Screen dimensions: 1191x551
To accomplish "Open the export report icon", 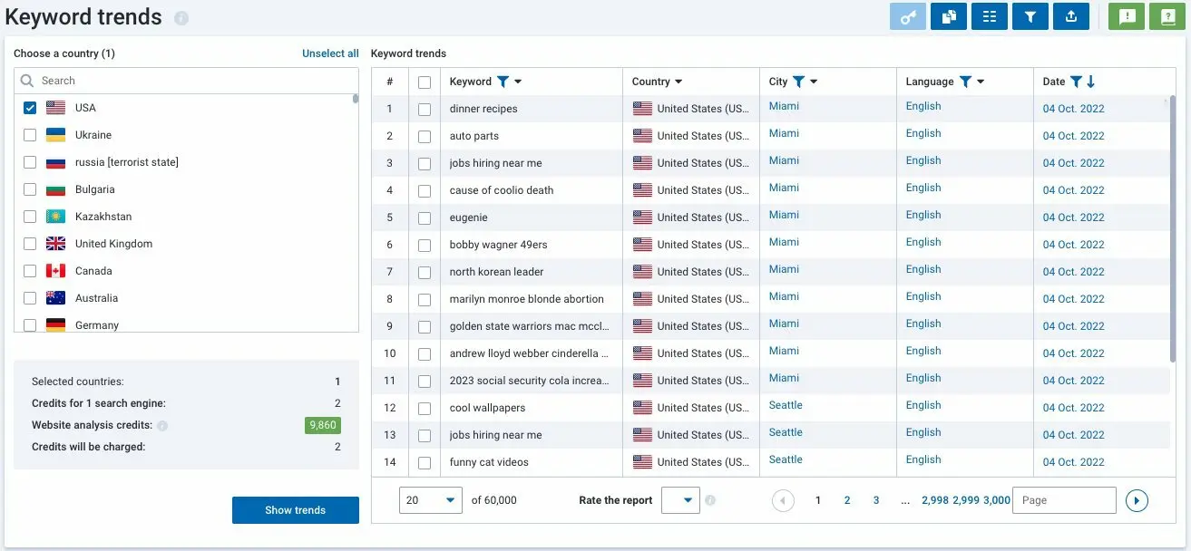I will [1070, 16].
